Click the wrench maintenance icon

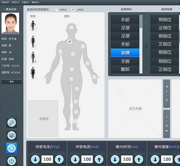[x=12, y=123]
